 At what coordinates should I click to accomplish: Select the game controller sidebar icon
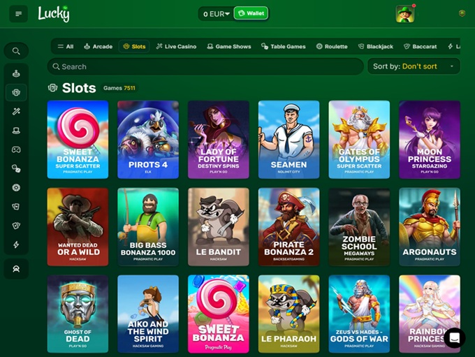(x=16, y=150)
